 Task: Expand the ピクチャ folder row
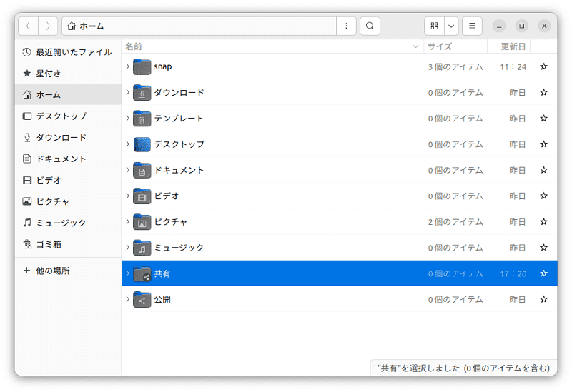click(128, 222)
